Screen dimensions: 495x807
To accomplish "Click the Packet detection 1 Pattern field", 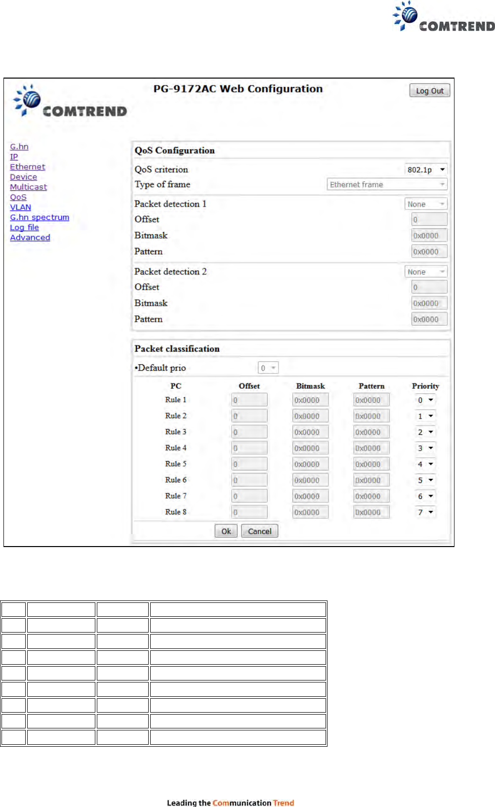I will (429, 252).
